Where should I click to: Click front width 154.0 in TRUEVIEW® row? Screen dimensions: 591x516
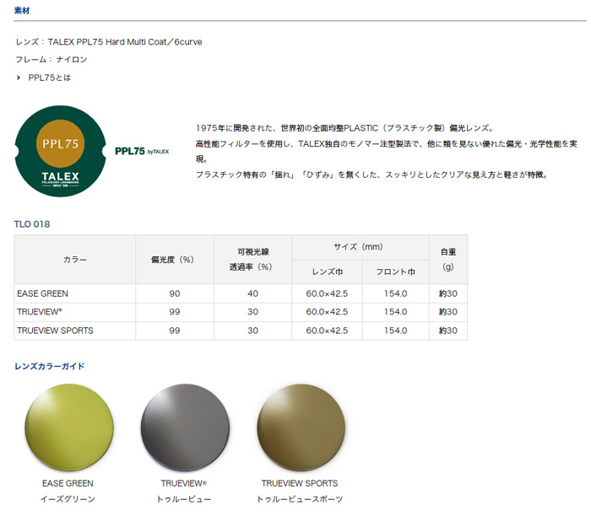pyautogui.click(x=395, y=312)
